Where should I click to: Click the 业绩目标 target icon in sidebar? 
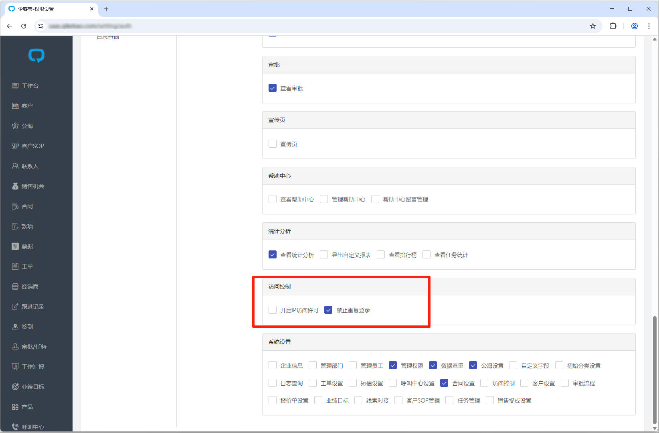coord(15,387)
